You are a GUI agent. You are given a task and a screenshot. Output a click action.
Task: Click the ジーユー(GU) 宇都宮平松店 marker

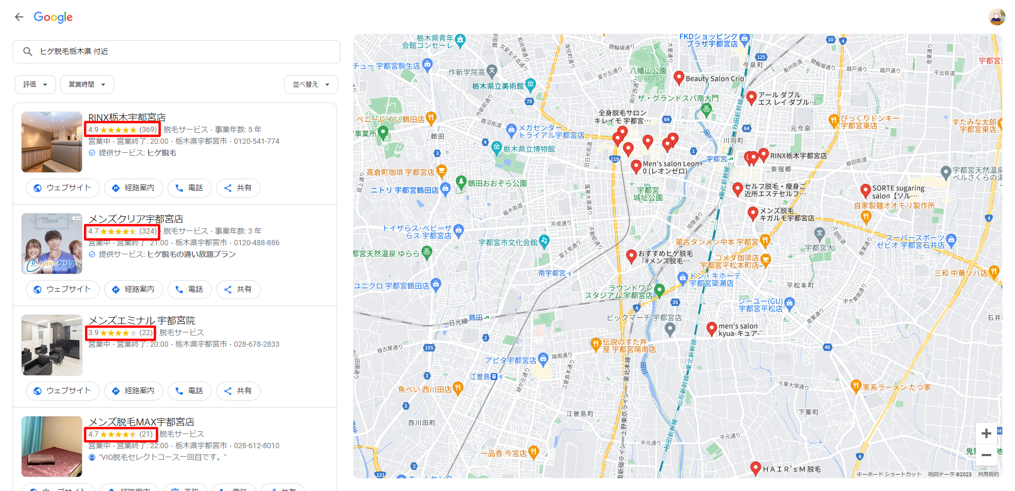[790, 303]
